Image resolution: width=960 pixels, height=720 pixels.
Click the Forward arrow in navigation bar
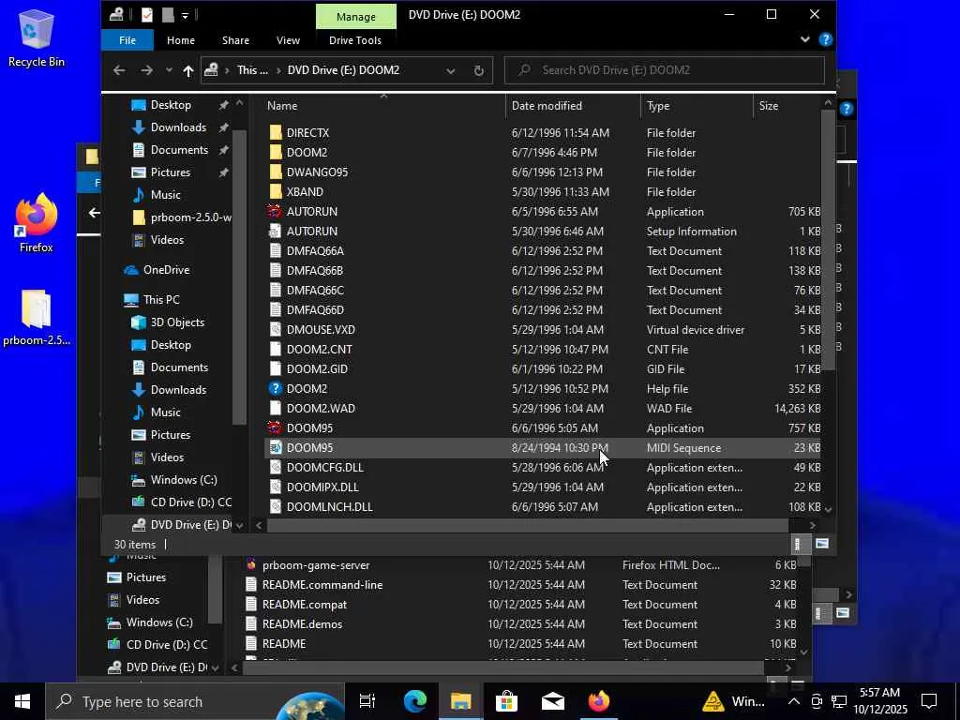(146, 70)
